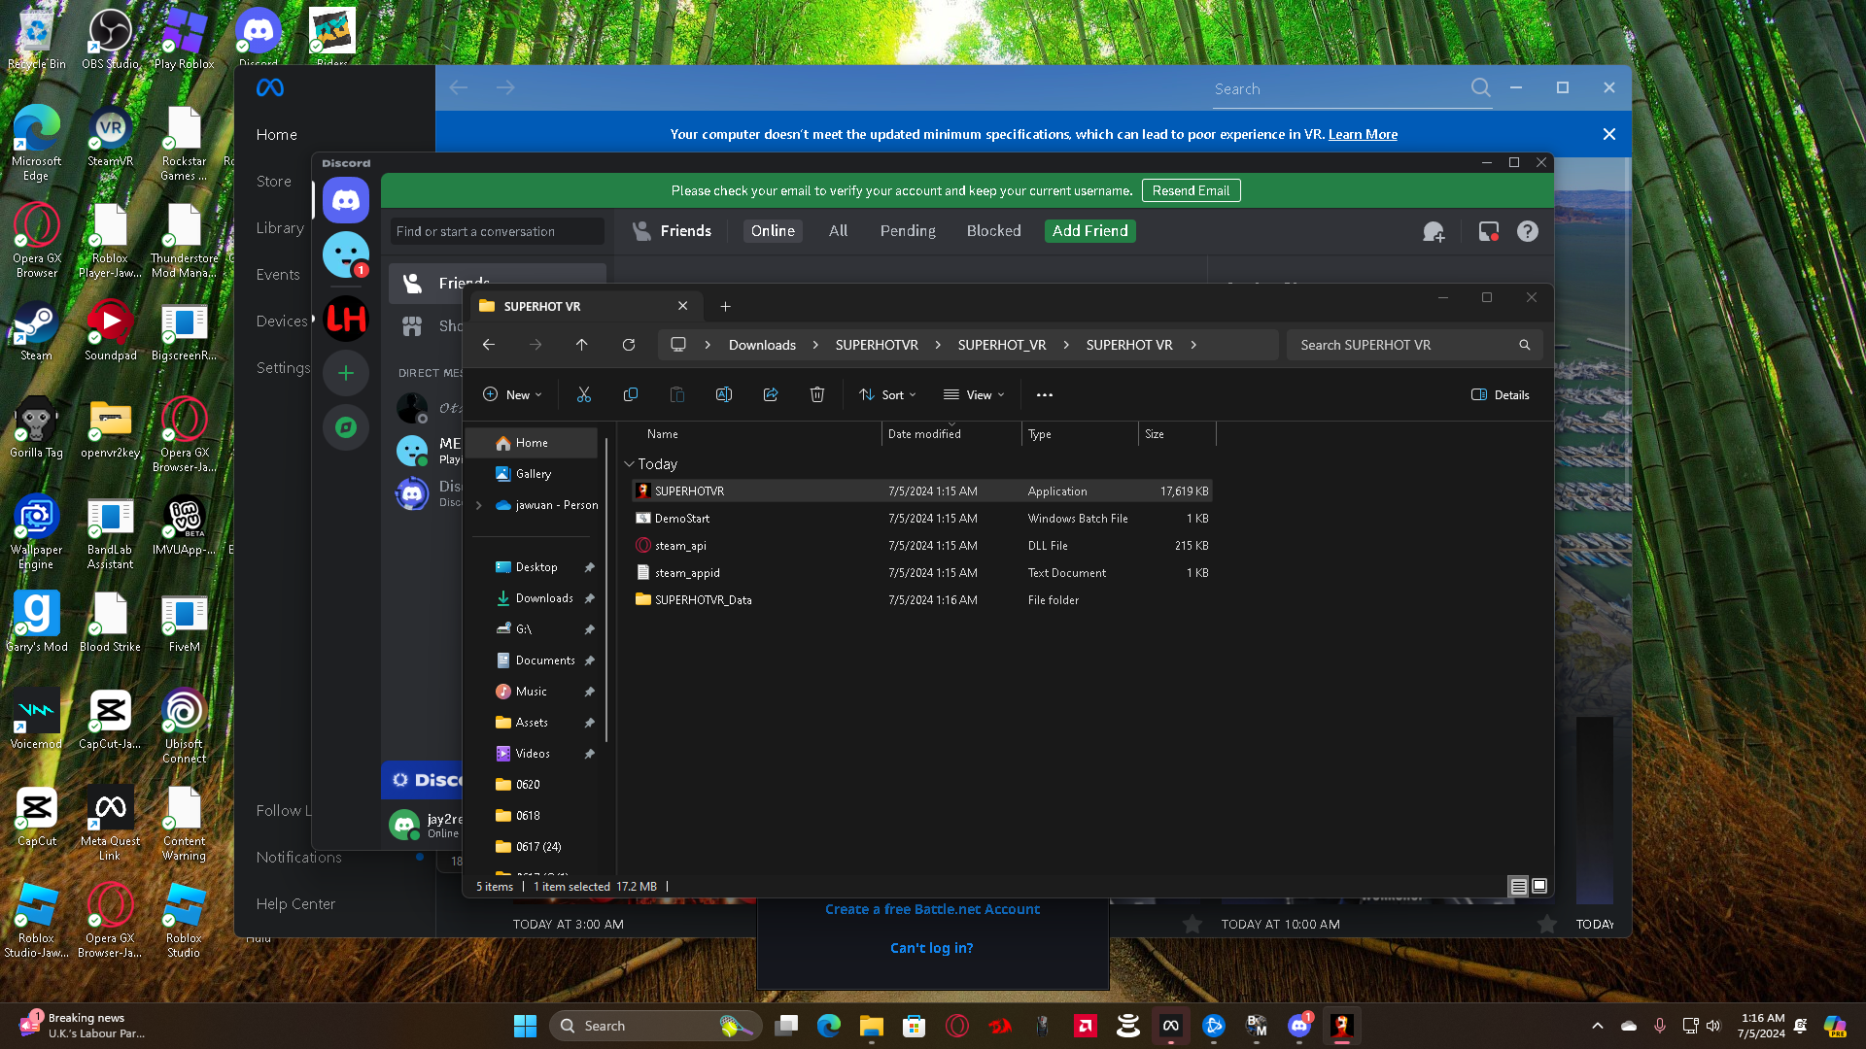Click Add a Server plus icon in Discord
Screen dimensions: 1866x1049
(x=346, y=373)
